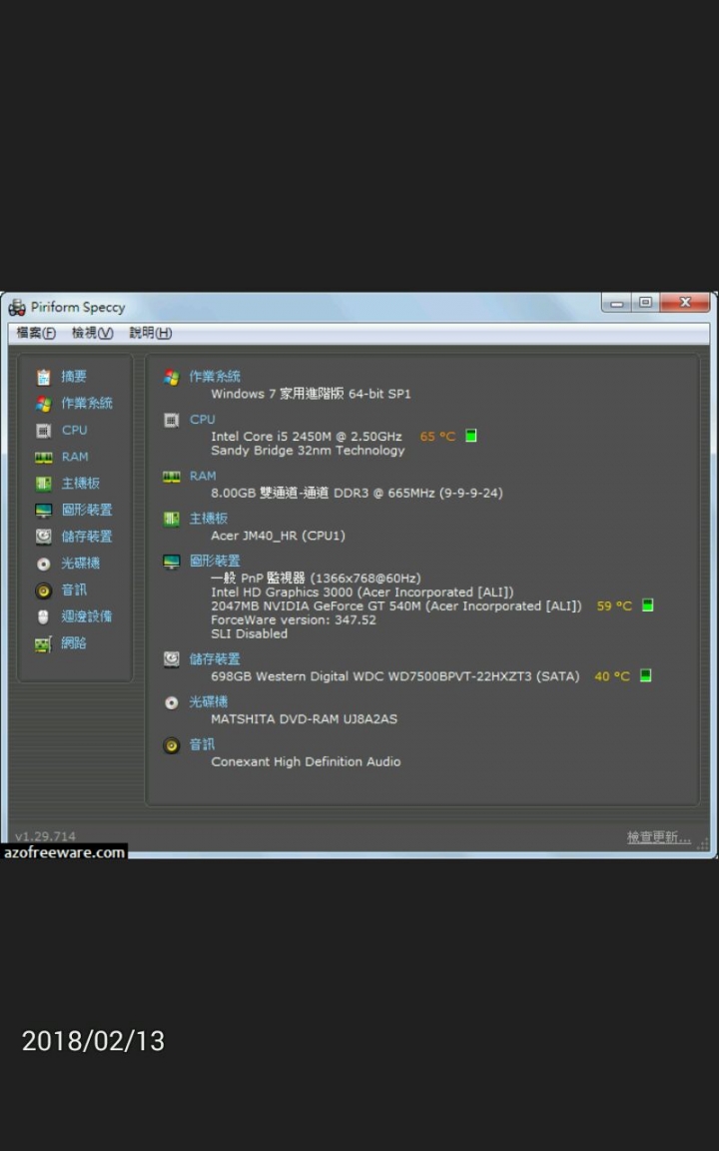The height and width of the screenshot is (1151, 719).
Task: Open the 光碟機 heading link in summary
Action: click(209, 701)
